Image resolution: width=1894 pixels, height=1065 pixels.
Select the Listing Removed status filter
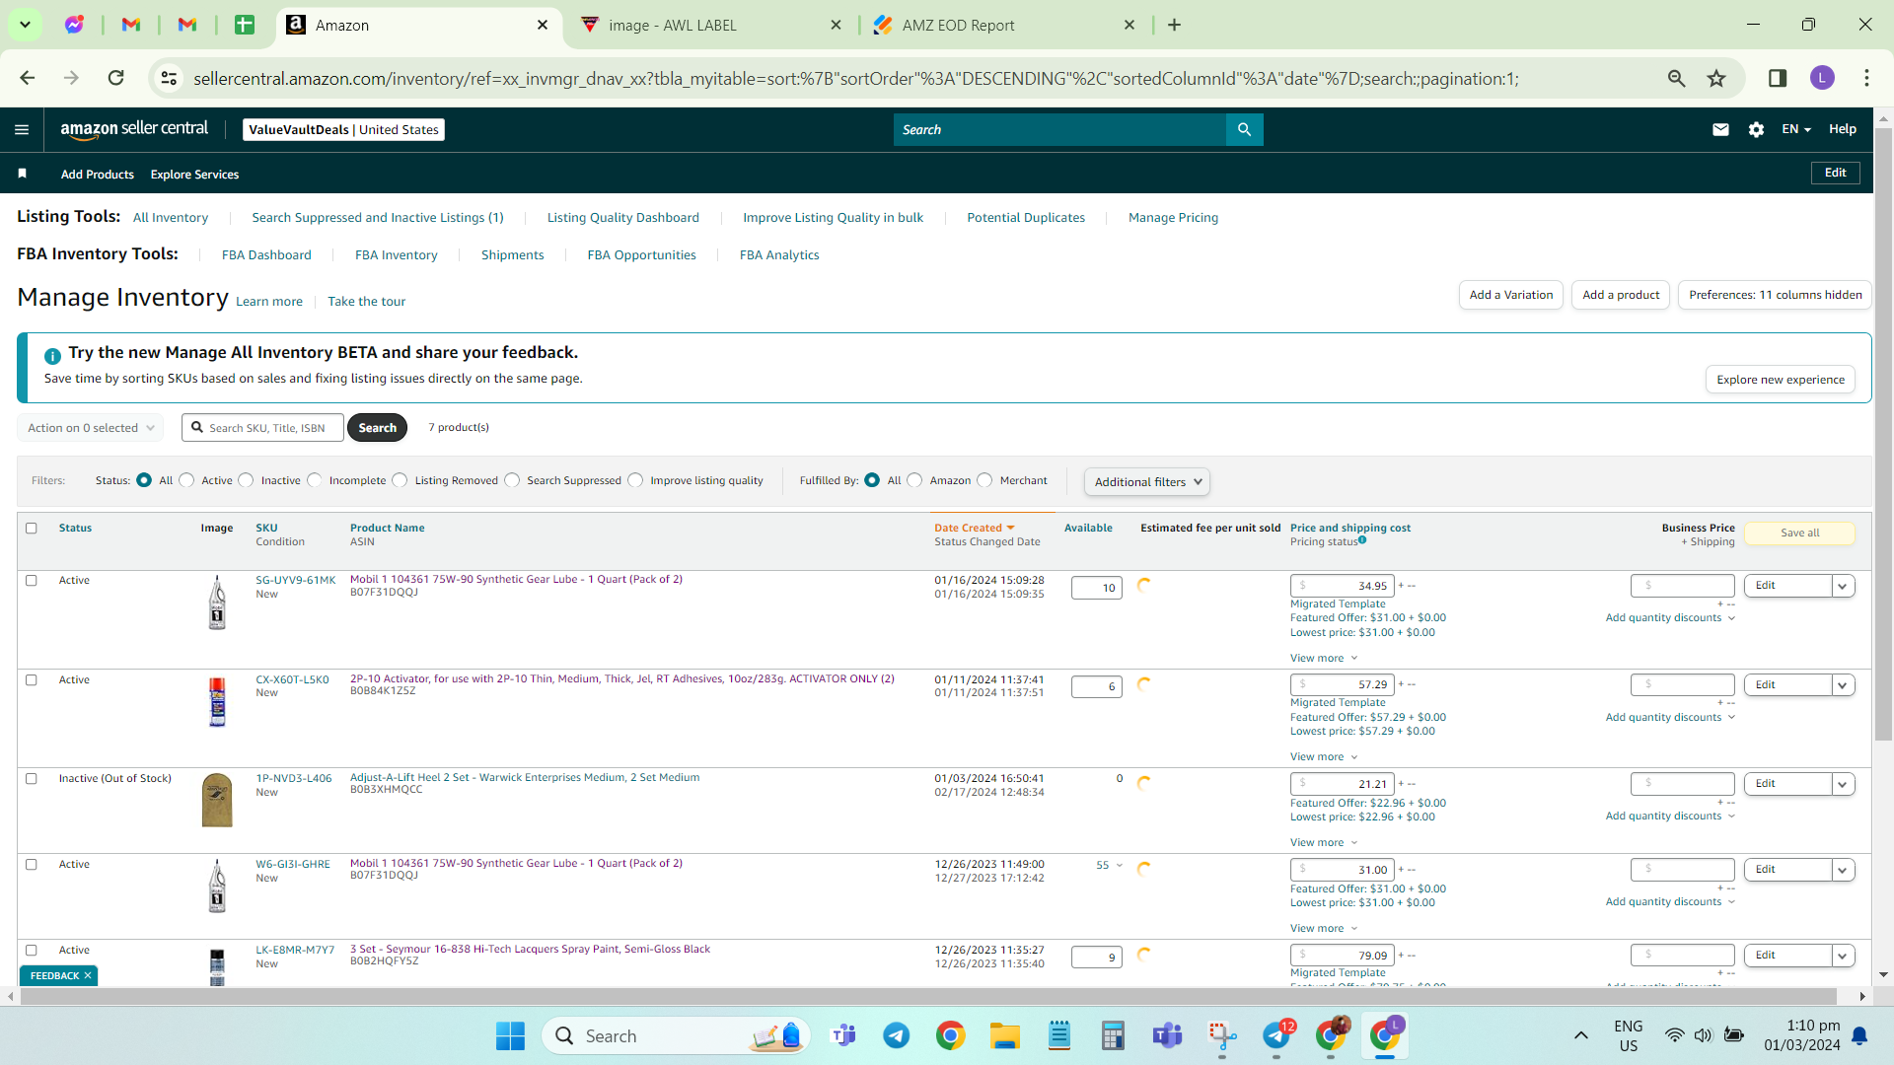(400, 480)
